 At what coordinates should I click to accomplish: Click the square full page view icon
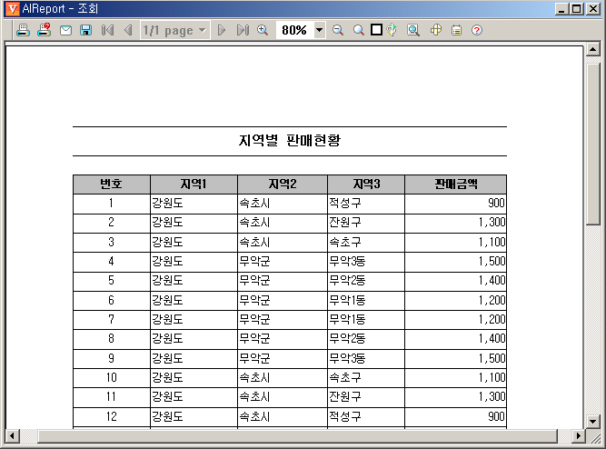376,30
